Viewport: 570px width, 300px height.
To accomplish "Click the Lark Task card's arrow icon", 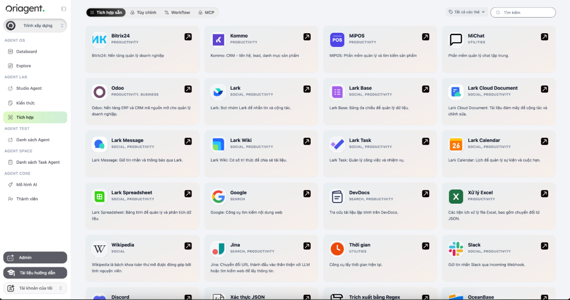I will (x=426, y=141).
